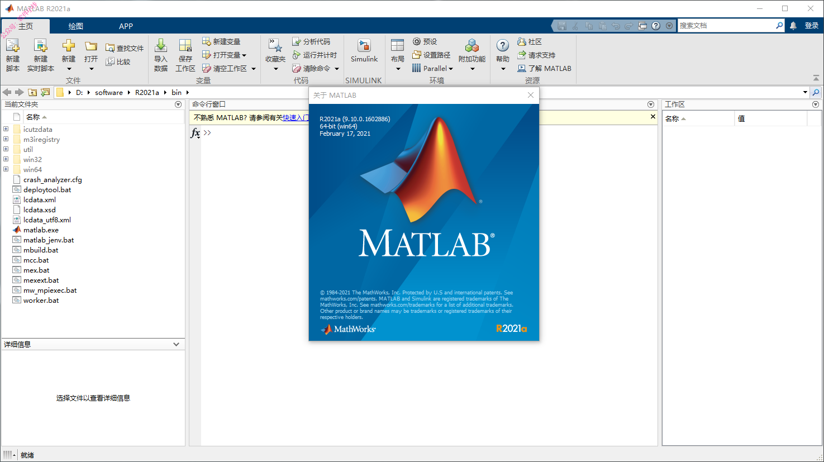
Task: Click the 搜索文档 search documentation field
Action: point(727,26)
